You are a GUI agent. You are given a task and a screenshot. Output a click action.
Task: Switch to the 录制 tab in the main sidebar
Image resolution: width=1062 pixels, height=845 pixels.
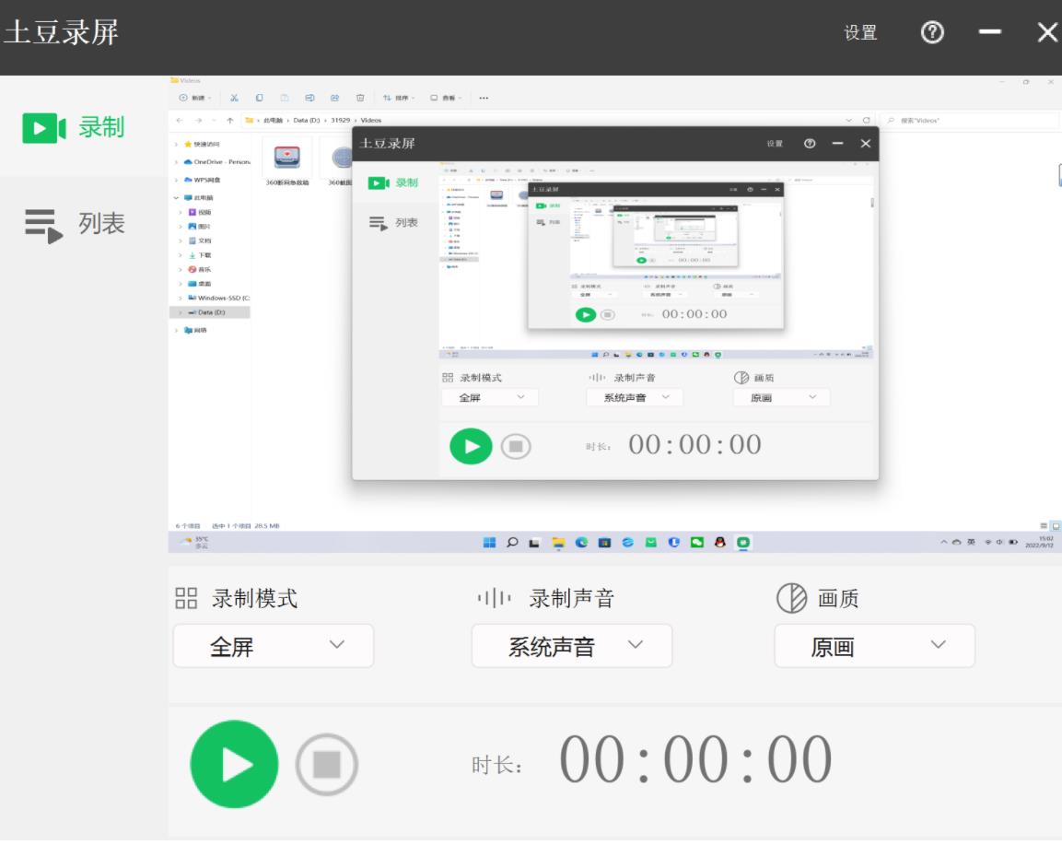click(x=73, y=127)
